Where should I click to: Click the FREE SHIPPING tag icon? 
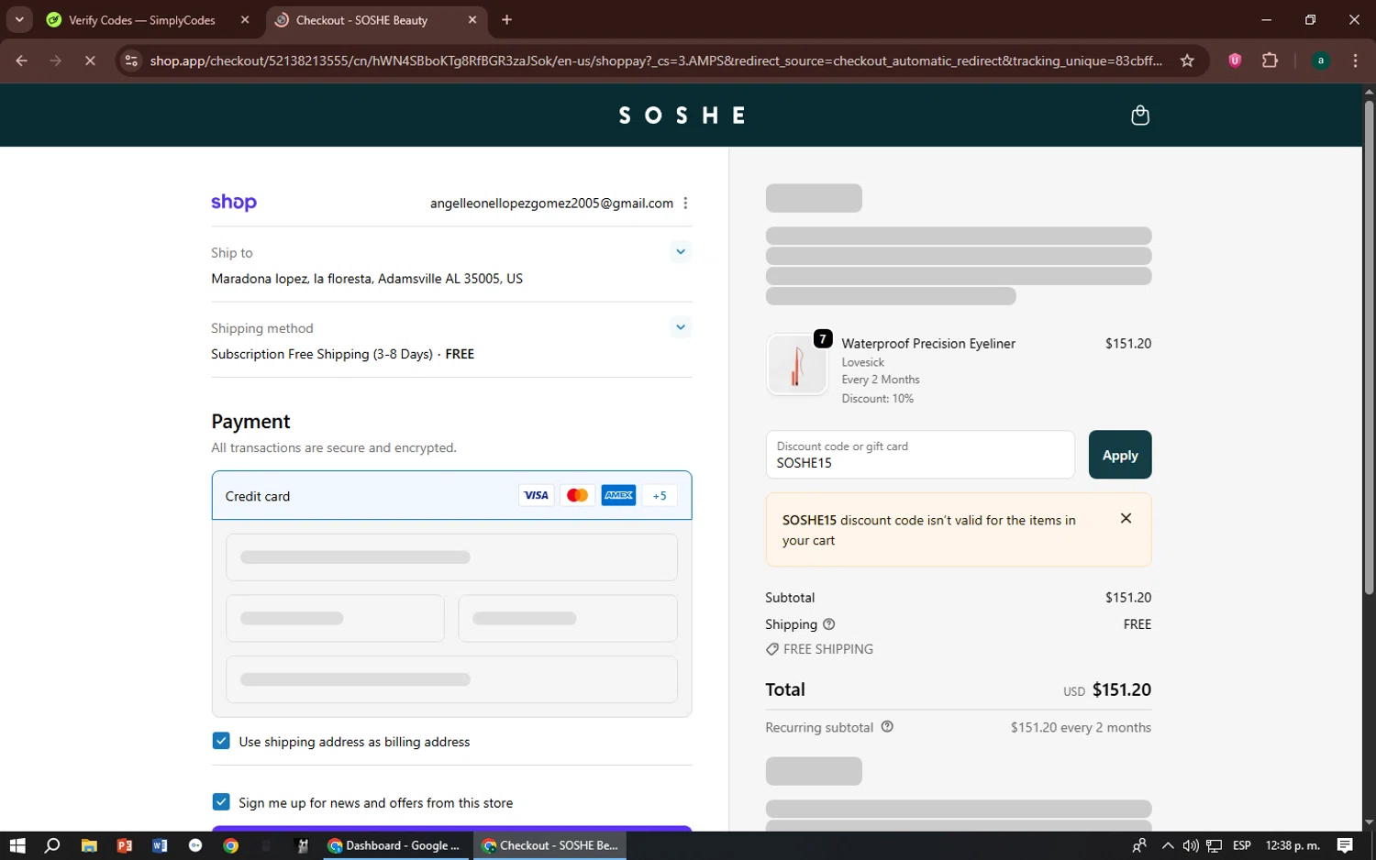click(772, 649)
